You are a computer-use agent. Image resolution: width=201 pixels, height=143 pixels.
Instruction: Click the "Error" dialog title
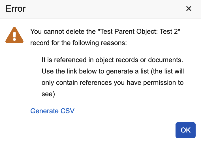click(16, 9)
